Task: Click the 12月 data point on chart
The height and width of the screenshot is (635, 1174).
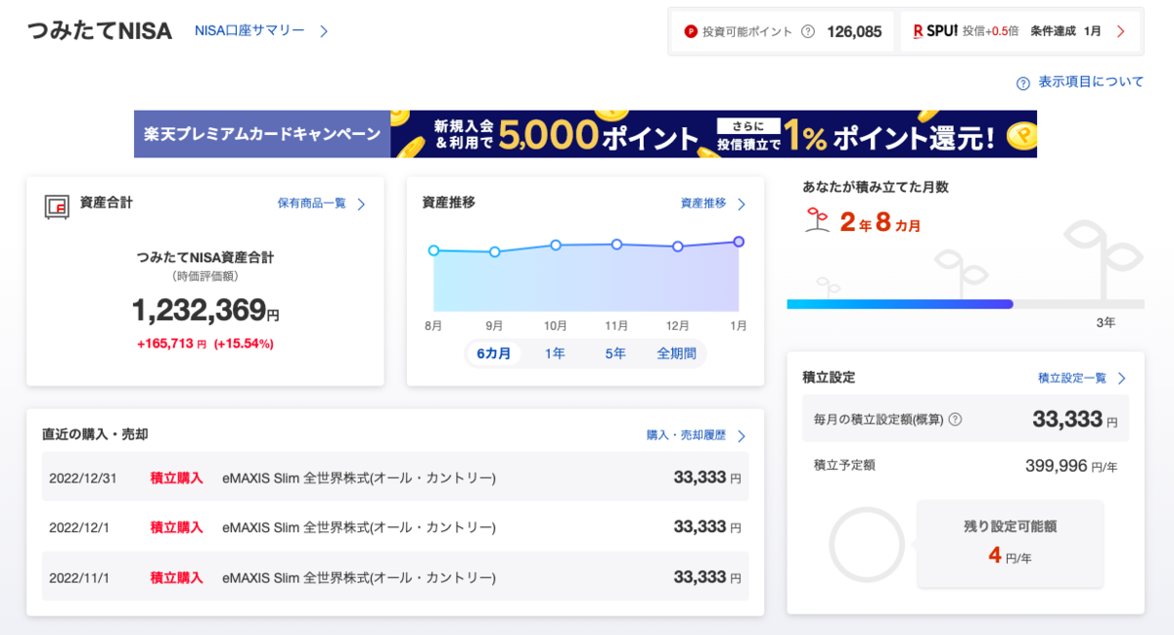Action: (x=677, y=247)
